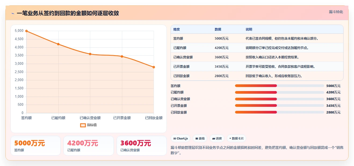The width and height of the screenshot is (354, 166).
Task: Click the 2800万元 label right of progress bar
Action: [333, 112]
